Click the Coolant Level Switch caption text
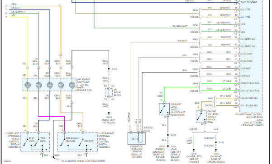This screenshot has width=272, height=164. click(177, 109)
